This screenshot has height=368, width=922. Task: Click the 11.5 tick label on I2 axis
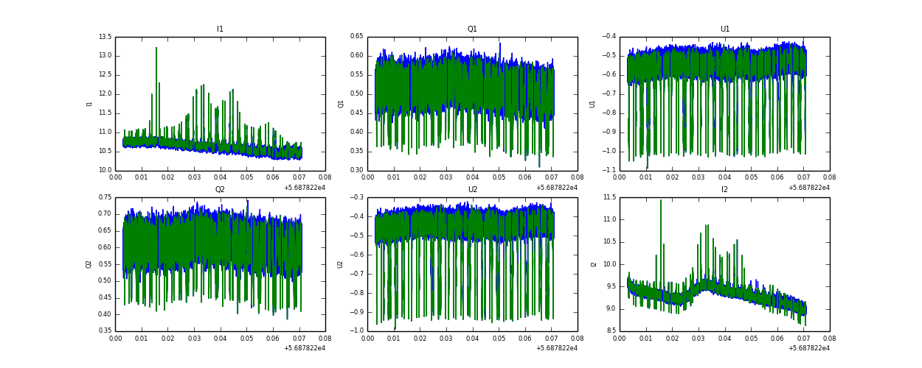(609, 197)
